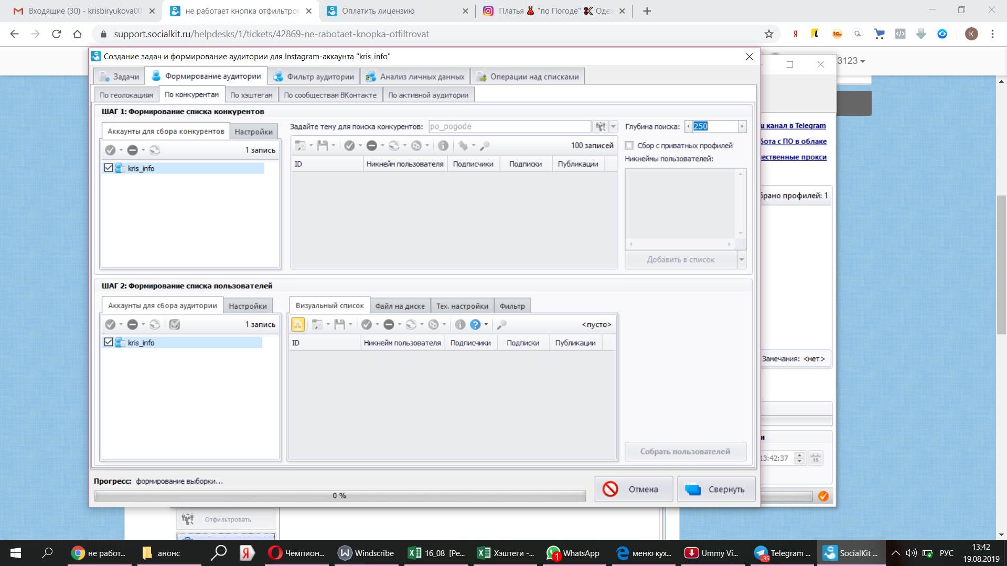Viewport: 1007px width, 566px height.
Task: Click refresh icon above competitor accounts list
Action: click(x=155, y=150)
